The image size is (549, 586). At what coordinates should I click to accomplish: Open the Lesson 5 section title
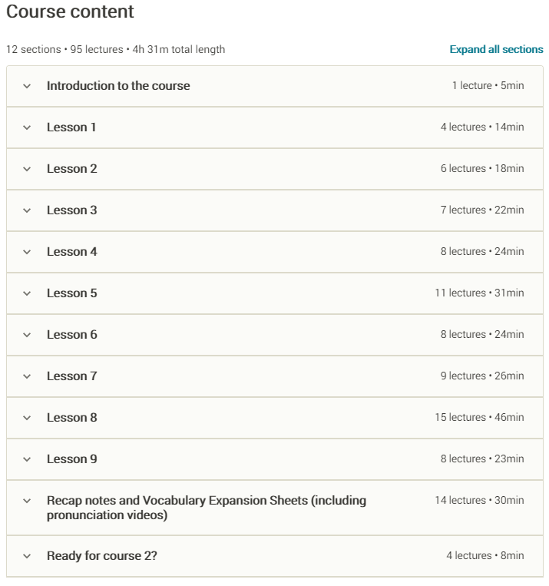coord(72,293)
